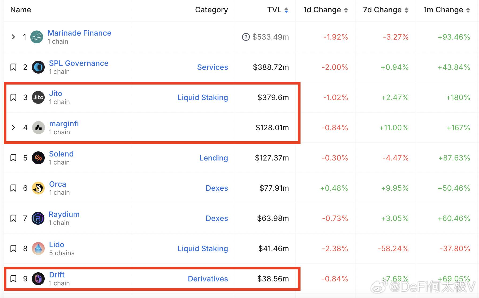The height and width of the screenshot is (298, 479).
Task: Bookmark the Orca protocol
Action: [13, 188]
